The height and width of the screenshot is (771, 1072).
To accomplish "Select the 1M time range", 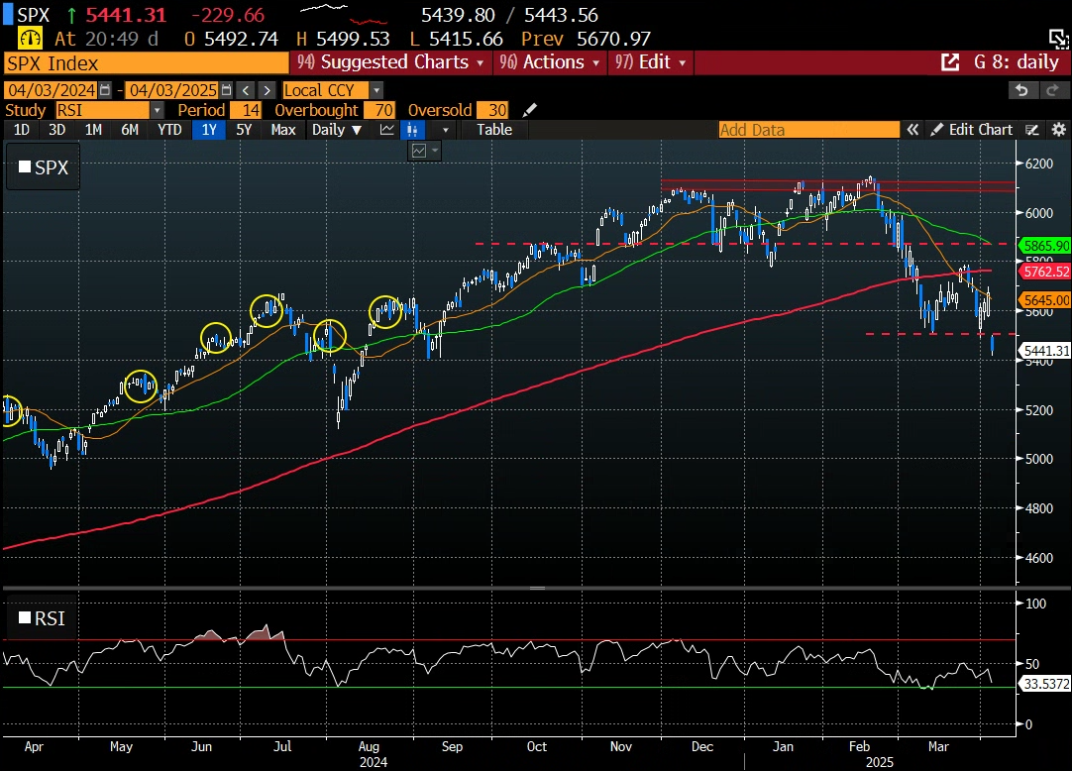I will point(94,130).
